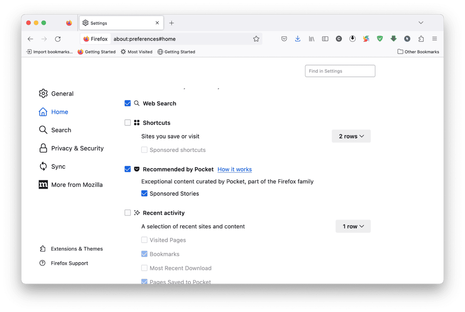The image size is (465, 312).
Task: Uncheck Sponsored Stories
Action: pyautogui.click(x=145, y=193)
